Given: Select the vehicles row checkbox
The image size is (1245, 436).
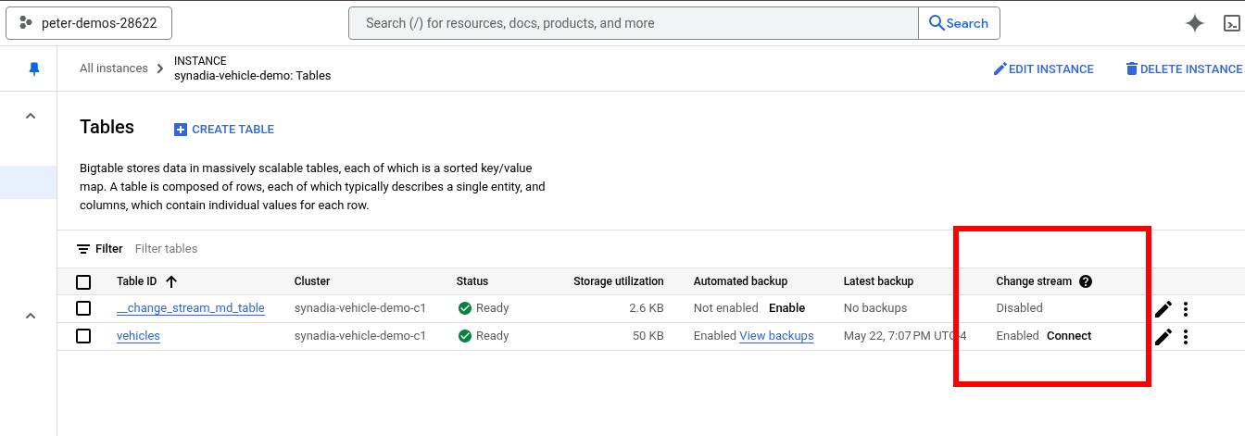Looking at the screenshot, I should (x=83, y=336).
